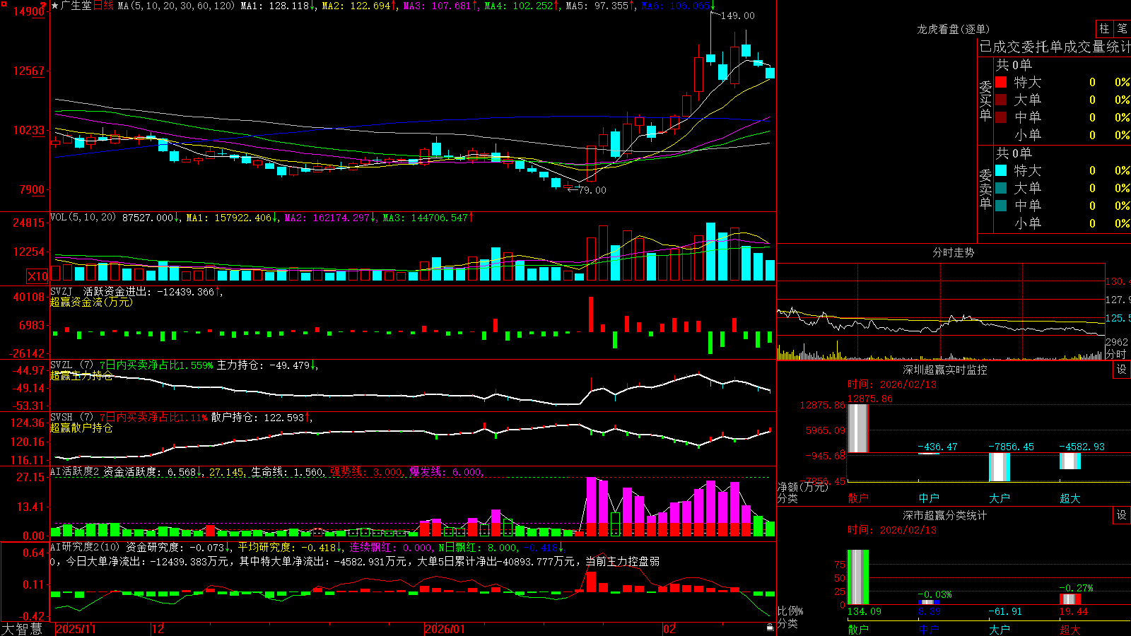1131x636 pixels.
Task: Click the 超大 bar in 深圳超赢实时监控 chart
Action: pyautogui.click(x=1070, y=461)
